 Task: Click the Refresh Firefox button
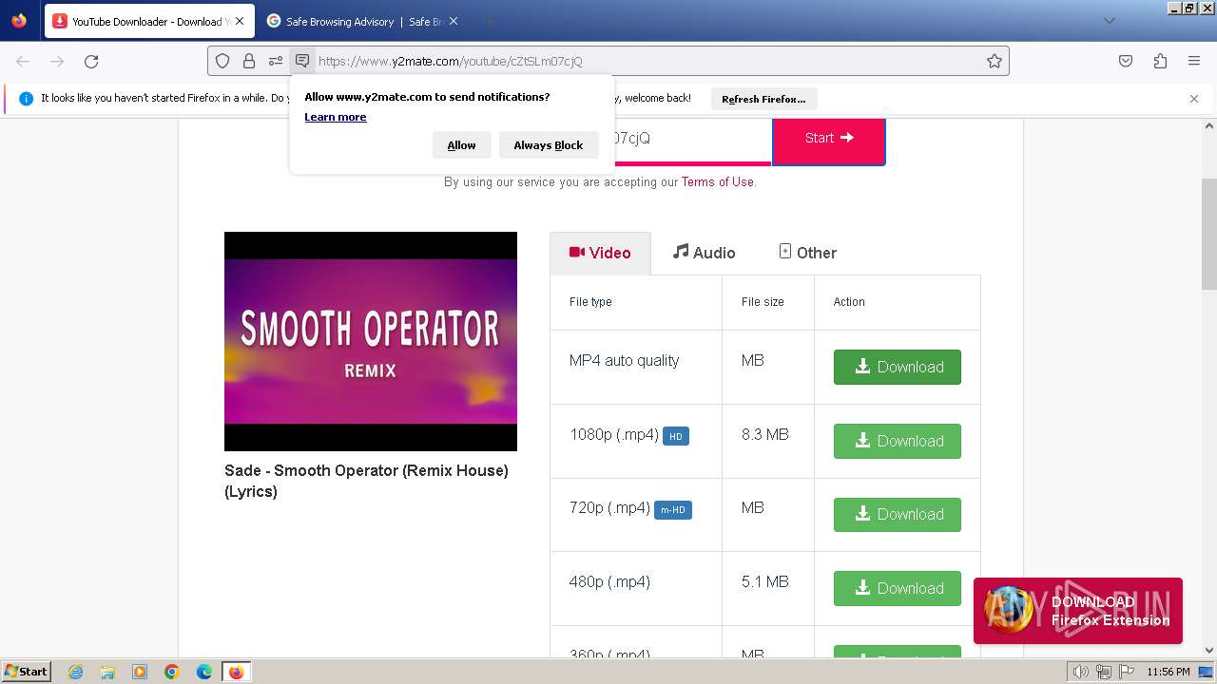coord(763,99)
